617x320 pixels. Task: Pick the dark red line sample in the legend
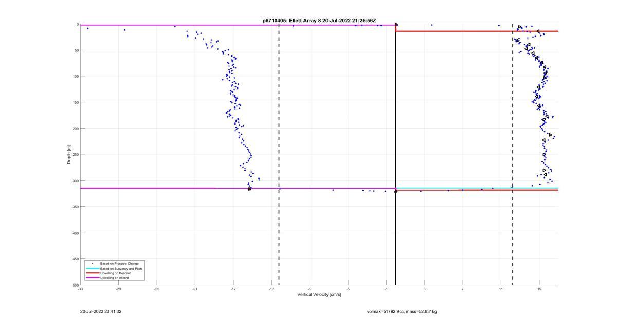coord(93,273)
